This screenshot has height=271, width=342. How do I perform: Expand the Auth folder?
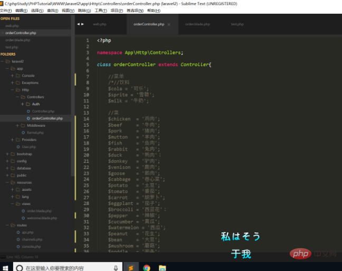[x=23, y=104]
